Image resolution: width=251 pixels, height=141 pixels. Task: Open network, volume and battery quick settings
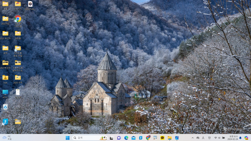click(x=220, y=138)
